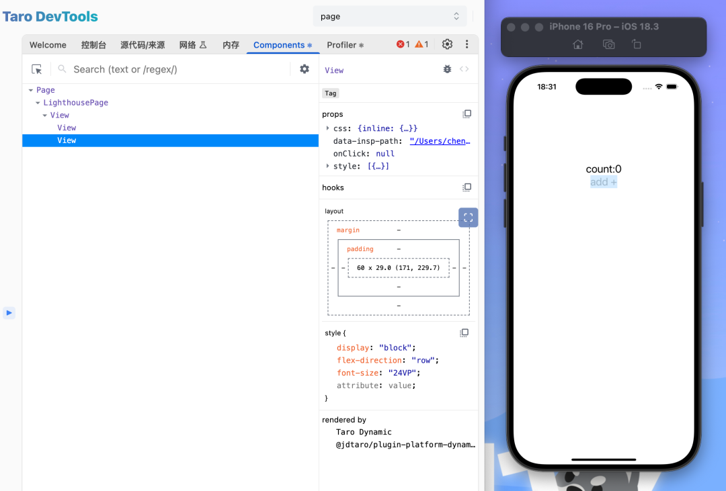The width and height of the screenshot is (726, 491).
Task: Click the layout fullscreen highlight icon
Action: (x=468, y=218)
